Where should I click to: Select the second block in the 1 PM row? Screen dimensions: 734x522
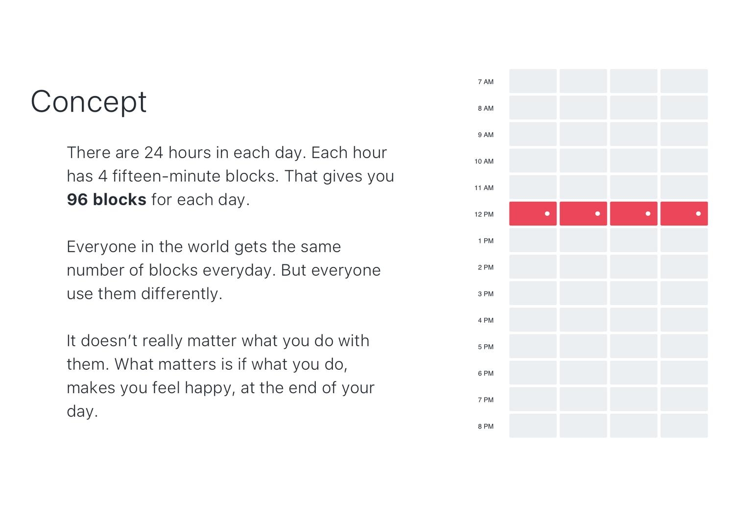[x=583, y=240]
